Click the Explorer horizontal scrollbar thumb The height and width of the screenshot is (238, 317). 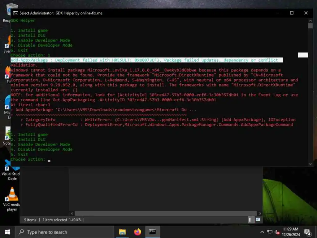(166, 213)
